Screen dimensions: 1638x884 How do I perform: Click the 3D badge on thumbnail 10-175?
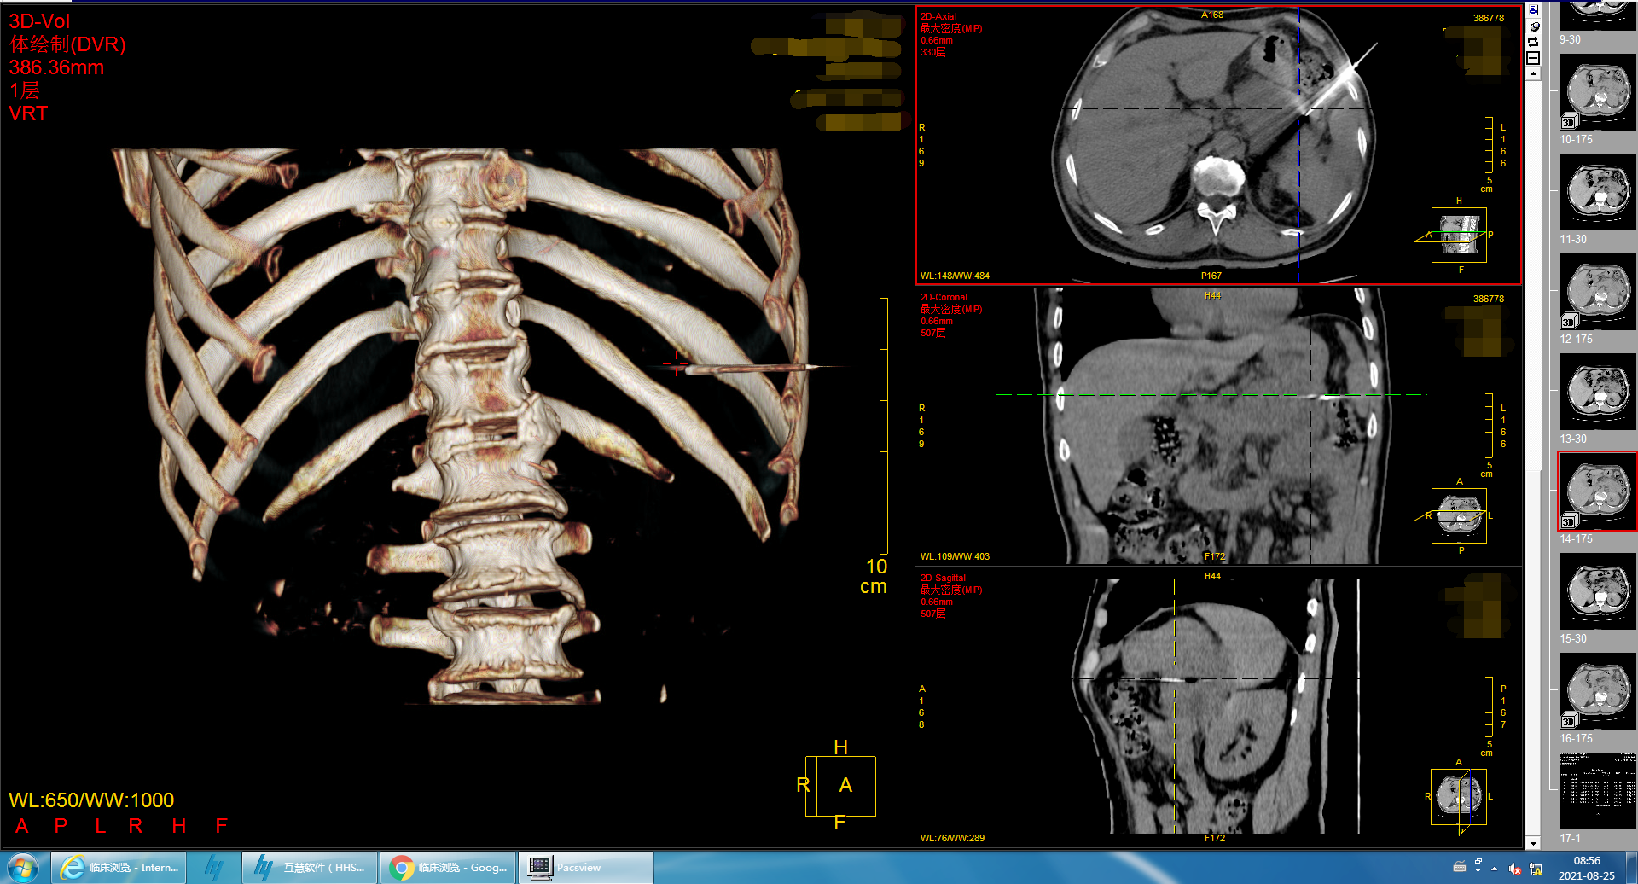(x=1569, y=122)
